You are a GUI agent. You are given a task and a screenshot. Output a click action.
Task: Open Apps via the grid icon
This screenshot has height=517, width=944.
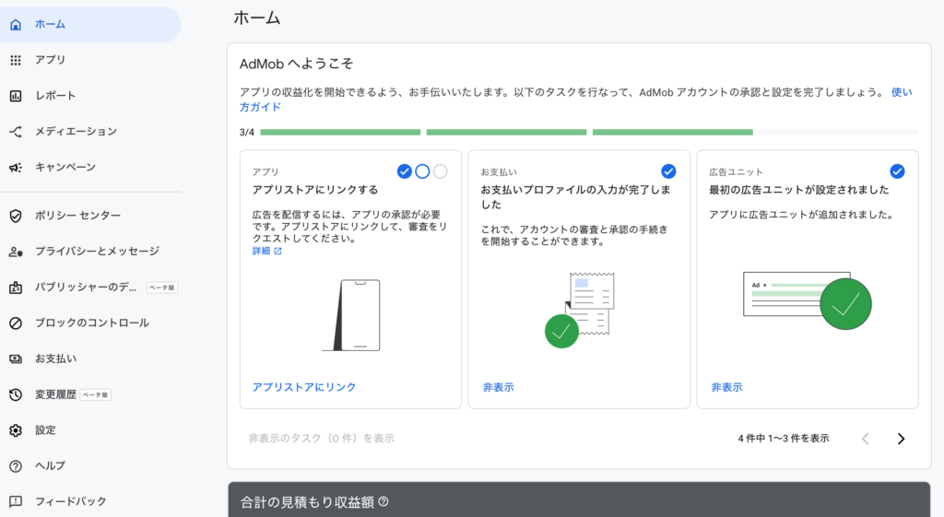tap(15, 60)
